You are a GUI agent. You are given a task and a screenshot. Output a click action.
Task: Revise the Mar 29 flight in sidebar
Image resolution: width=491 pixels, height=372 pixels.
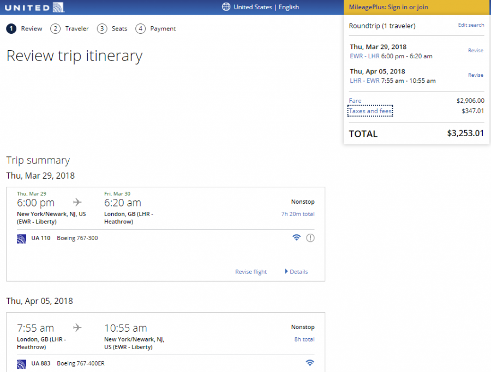pos(475,51)
